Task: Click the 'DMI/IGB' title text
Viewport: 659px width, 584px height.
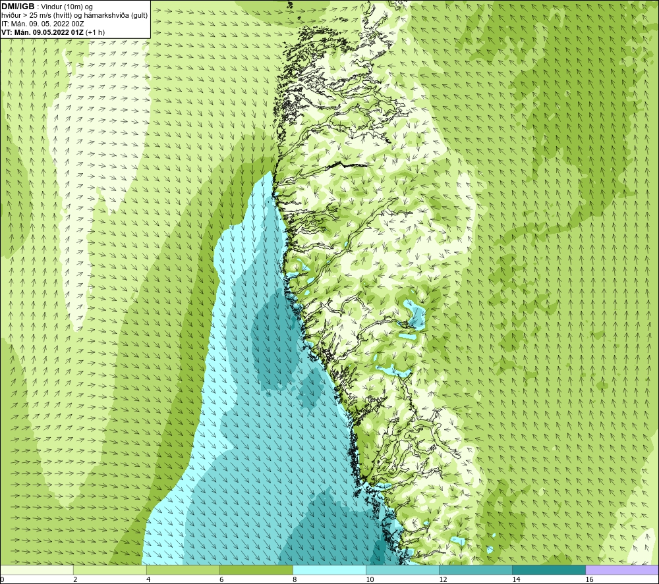Action: tap(18, 7)
